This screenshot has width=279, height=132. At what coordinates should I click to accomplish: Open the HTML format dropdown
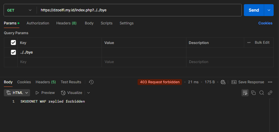pos(17,93)
